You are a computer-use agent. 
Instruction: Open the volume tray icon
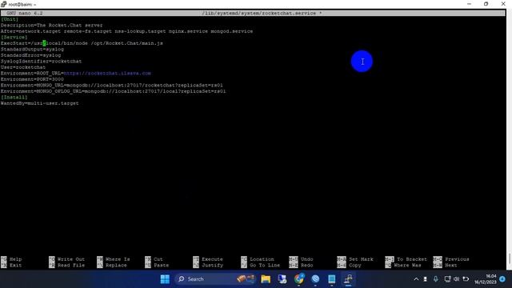click(x=456, y=279)
